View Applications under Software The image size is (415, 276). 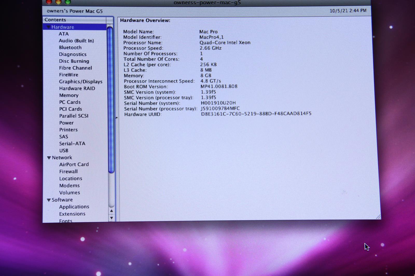click(x=74, y=207)
